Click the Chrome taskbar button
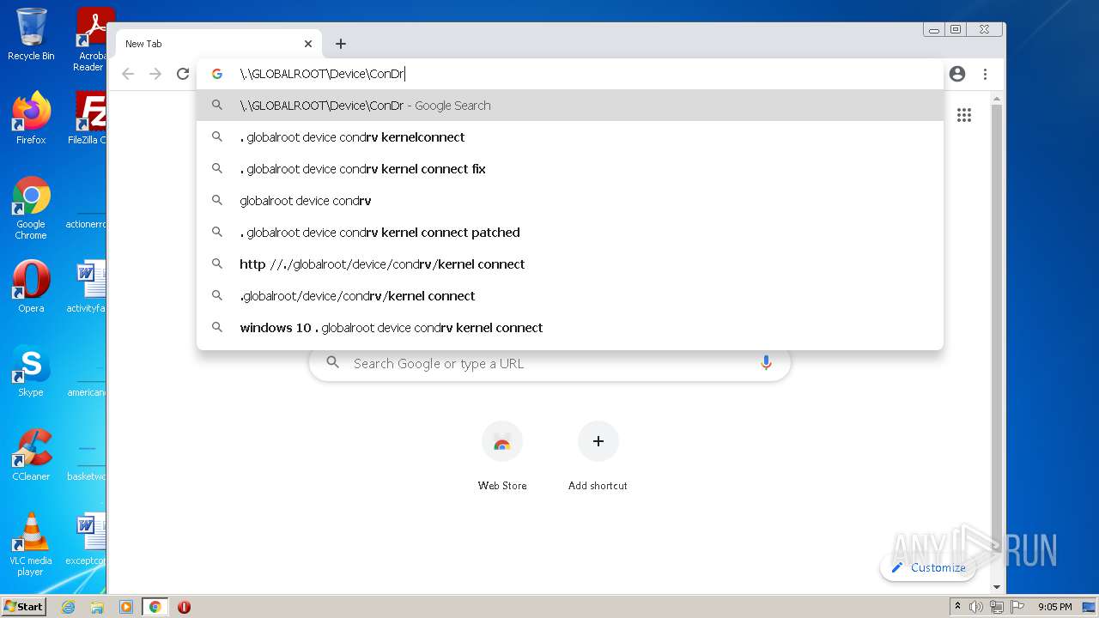The width and height of the screenshot is (1099, 618). point(155,607)
